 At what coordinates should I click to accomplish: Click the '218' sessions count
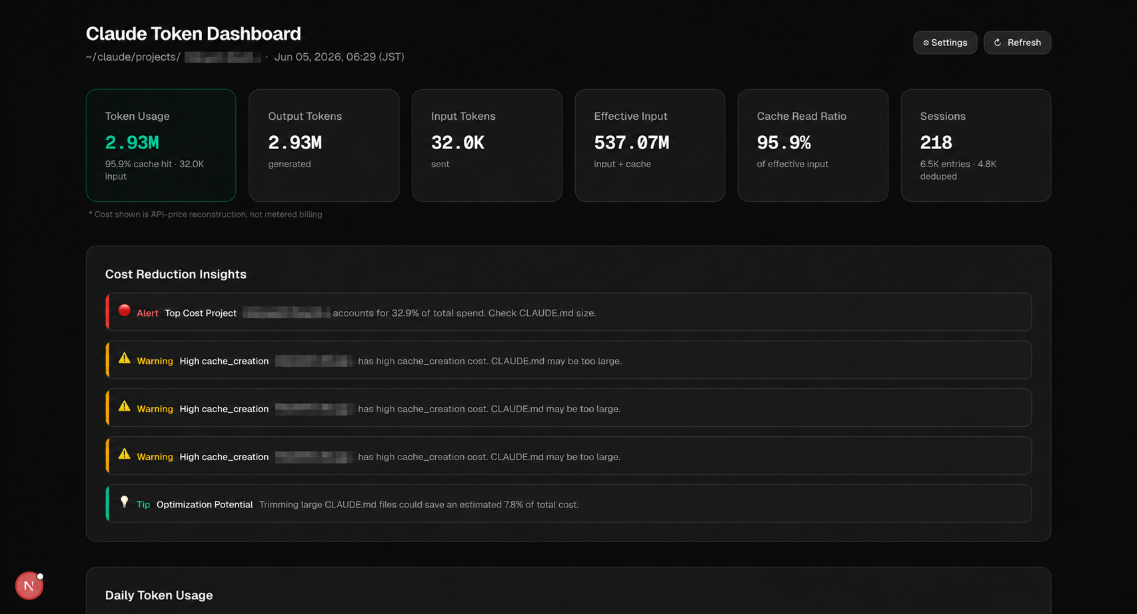click(936, 143)
